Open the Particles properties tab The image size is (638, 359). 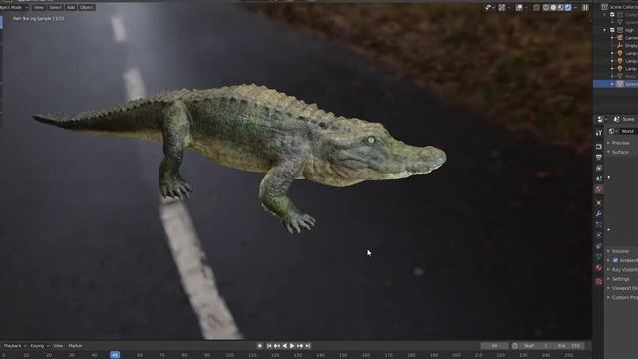[x=599, y=224]
